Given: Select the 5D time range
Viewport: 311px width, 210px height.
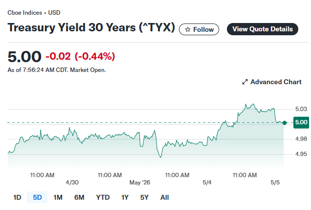Looking at the screenshot, I should 37,197.
